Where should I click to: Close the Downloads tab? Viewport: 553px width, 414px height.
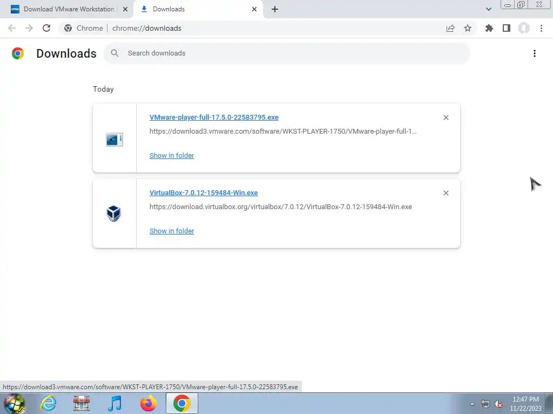click(254, 9)
